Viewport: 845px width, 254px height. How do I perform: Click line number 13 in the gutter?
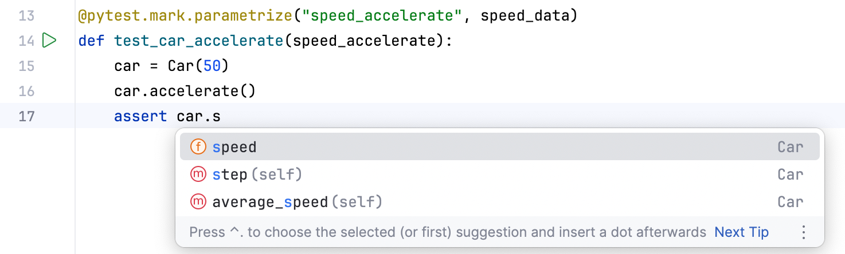click(x=26, y=16)
